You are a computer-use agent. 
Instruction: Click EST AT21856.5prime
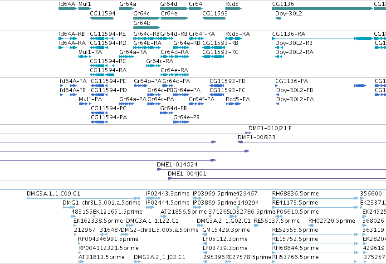(184, 212)
